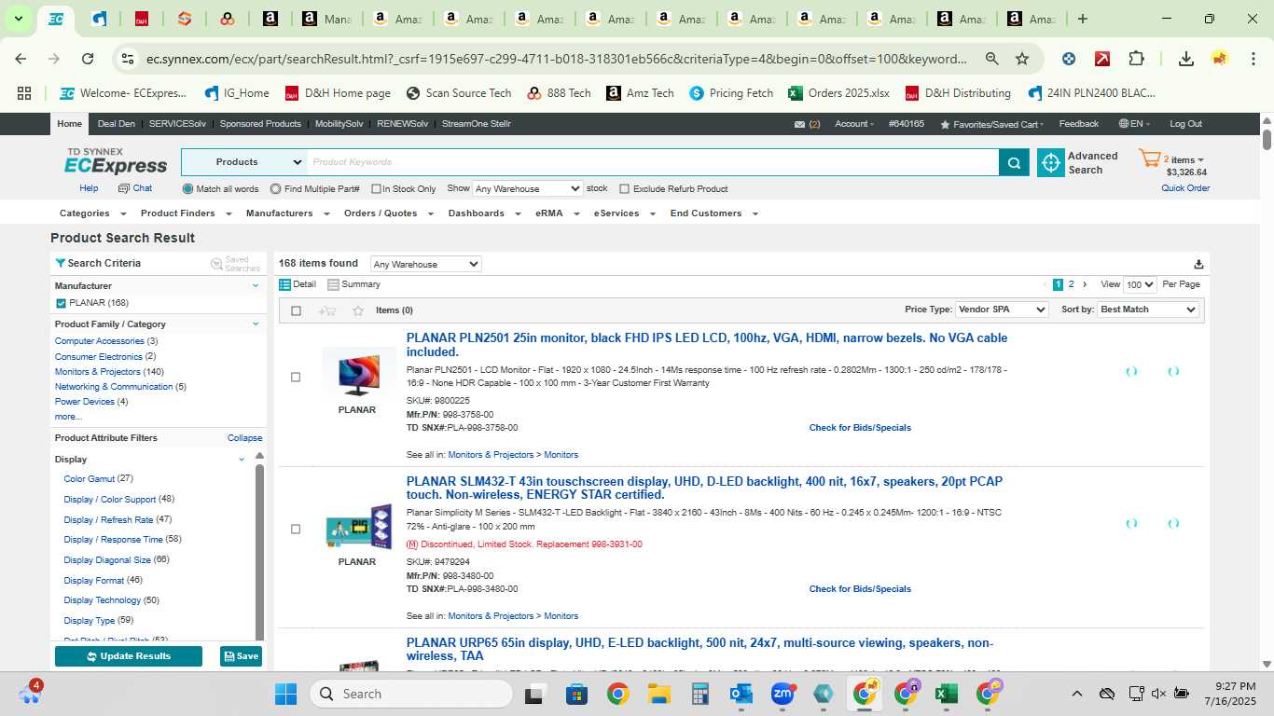Image resolution: width=1274 pixels, height=716 pixels.
Task: Click Check for Bids/Specials for PLN2501
Action: tap(860, 428)
